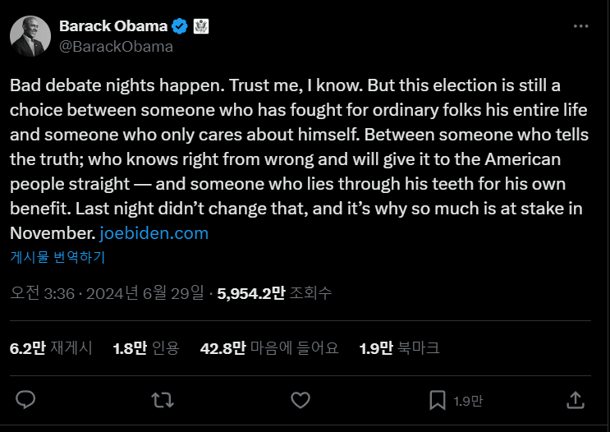The height and width of the screenshot is (432, 610).
Task: View the 6.2만 재게시 reposts list
Action: pyautogui.click(x=51, y=347)
